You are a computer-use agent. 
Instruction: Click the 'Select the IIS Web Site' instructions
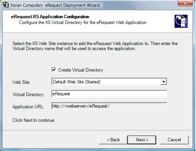pyautogui.click(x=95, y=46)
